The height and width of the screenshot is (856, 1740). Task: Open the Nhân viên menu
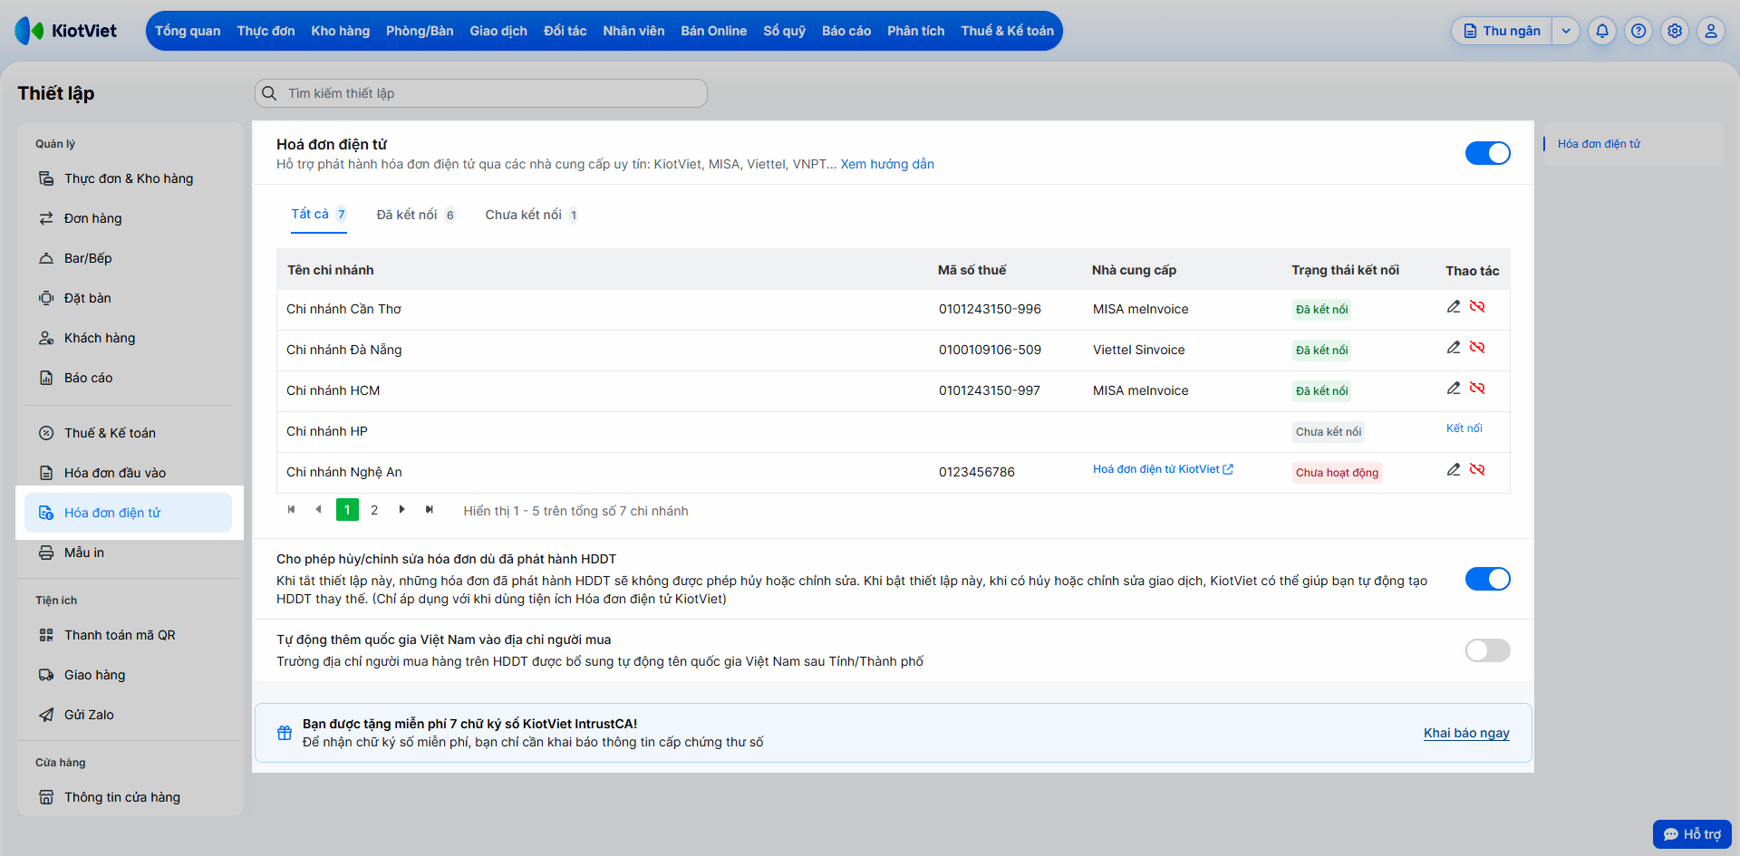pyautogui.click(x=633, y=31)
